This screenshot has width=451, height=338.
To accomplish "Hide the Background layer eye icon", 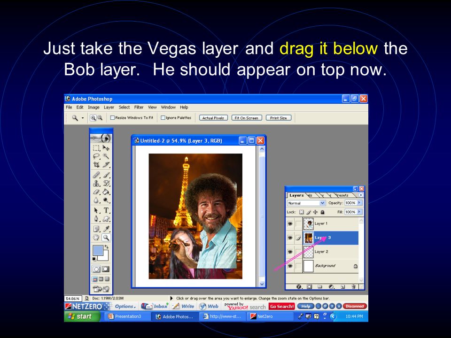I will click(290, 266).
